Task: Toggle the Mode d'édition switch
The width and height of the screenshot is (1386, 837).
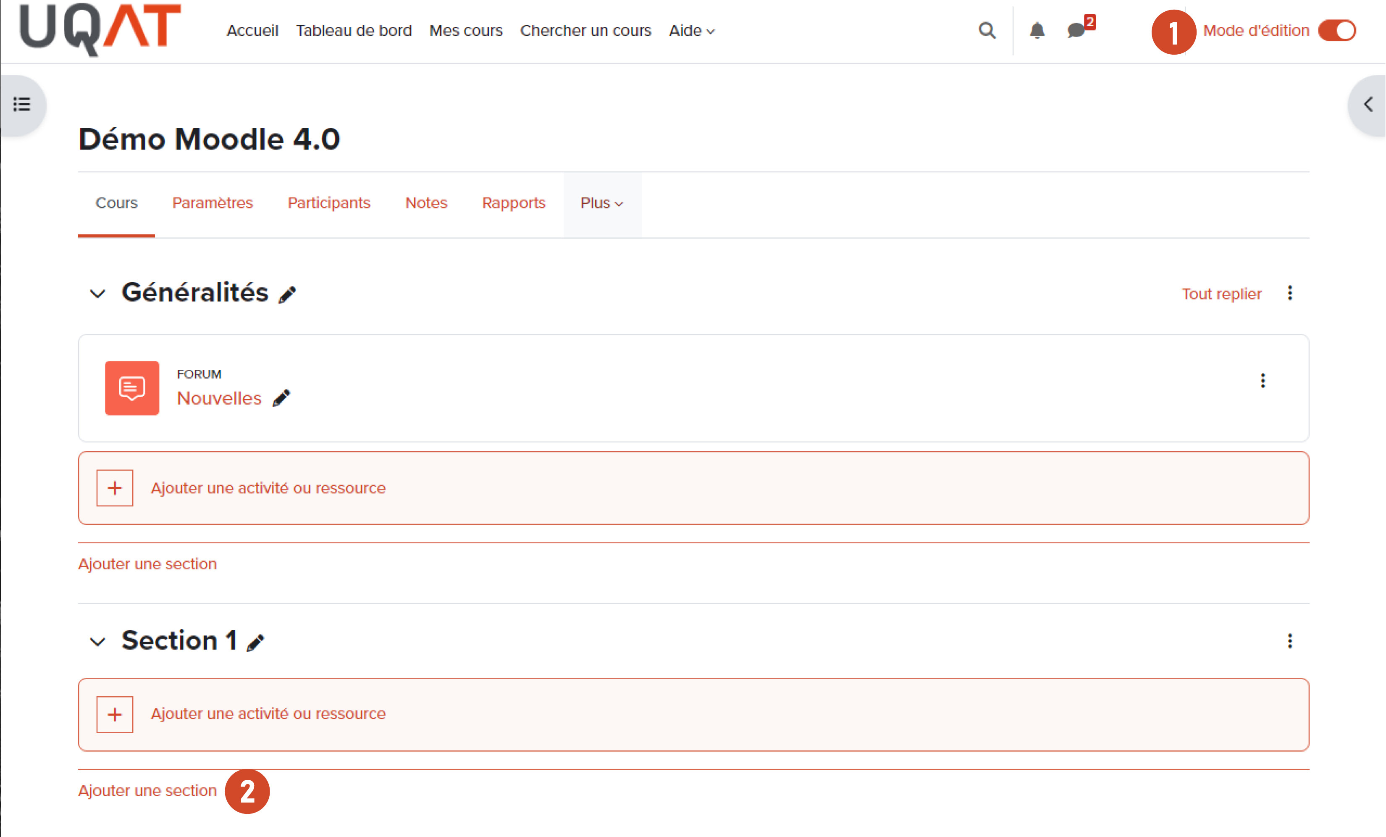Action: coord(1337,30)
